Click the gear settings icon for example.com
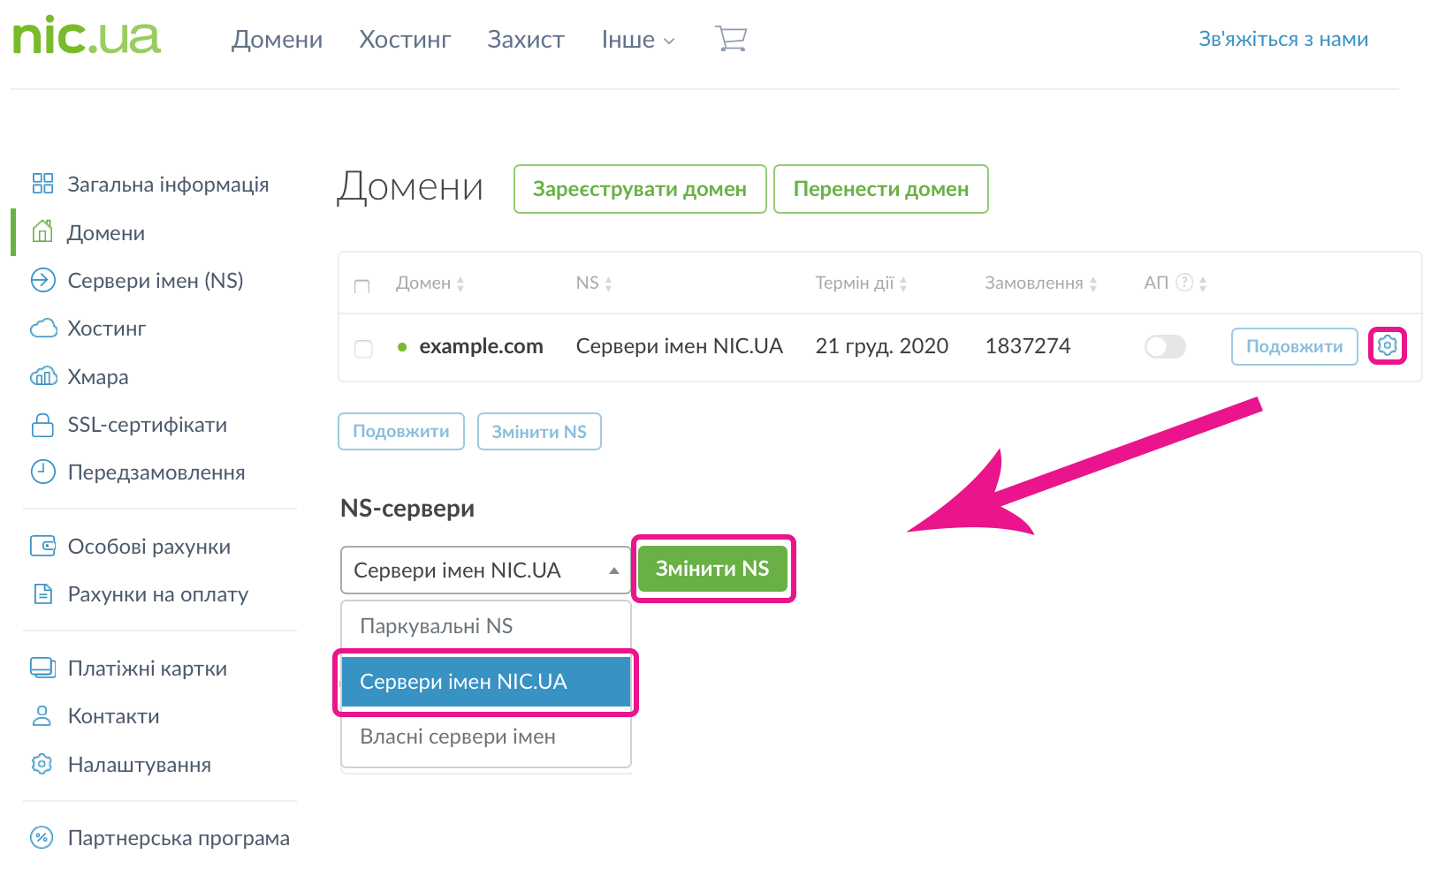The height and width of the screenshot is (869, 1438). point(1387,345)
